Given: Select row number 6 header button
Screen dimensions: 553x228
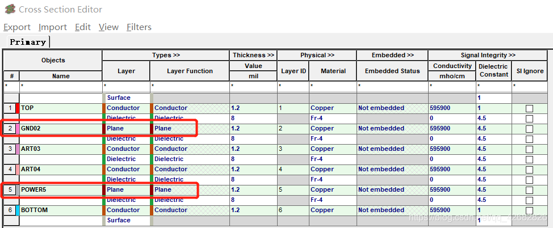Looking at the screenshot, I should tap(10, 210).
